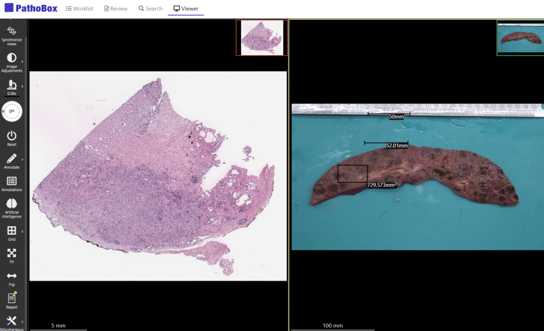The image size is (544, 331).
Task: Open the Search page
Action: click(x=150, y=8)
